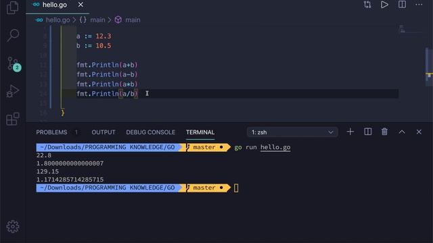This screenshot has height=243, width=433.
Task: Click the code line b := 10.5
Action: click(94, 46)
